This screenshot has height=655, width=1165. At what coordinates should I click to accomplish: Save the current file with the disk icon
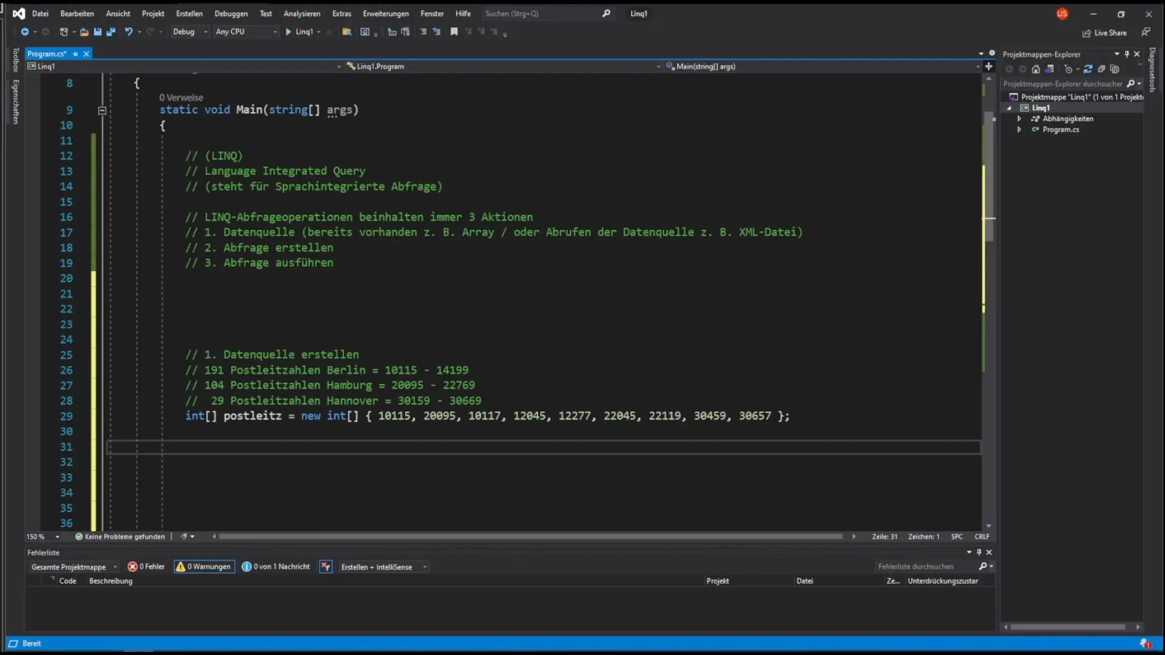point(98,32)
